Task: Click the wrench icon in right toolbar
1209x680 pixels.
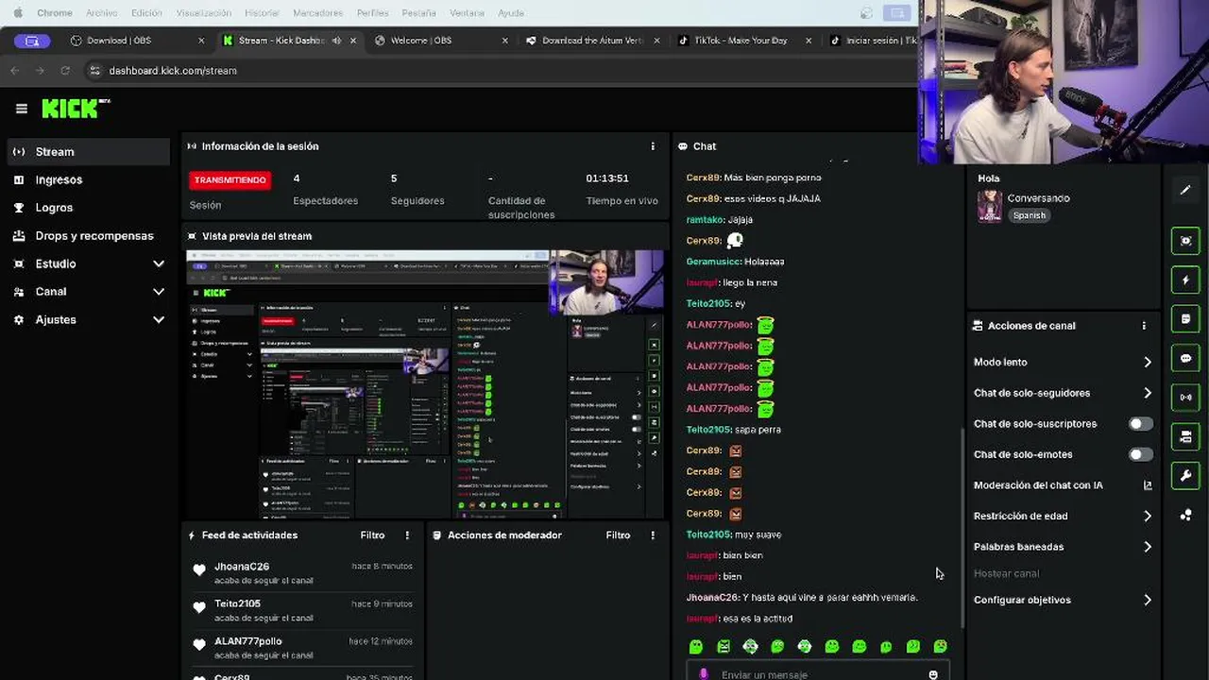Action: pyautogui.click(x=1185, y=475)
